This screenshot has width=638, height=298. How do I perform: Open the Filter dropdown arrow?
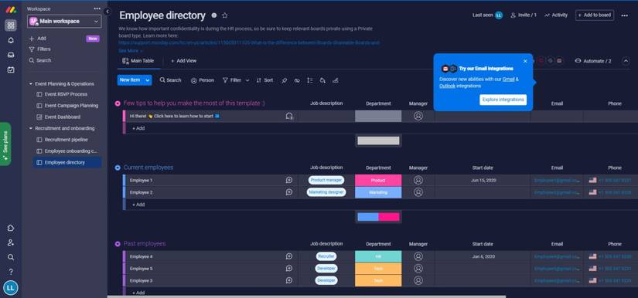click(247, 80)
